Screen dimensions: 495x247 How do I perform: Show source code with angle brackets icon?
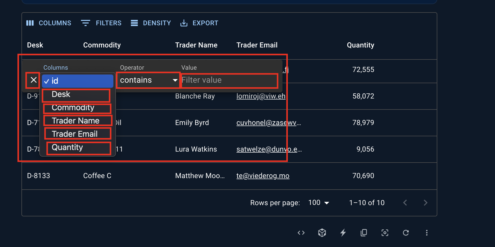[301, 233]
